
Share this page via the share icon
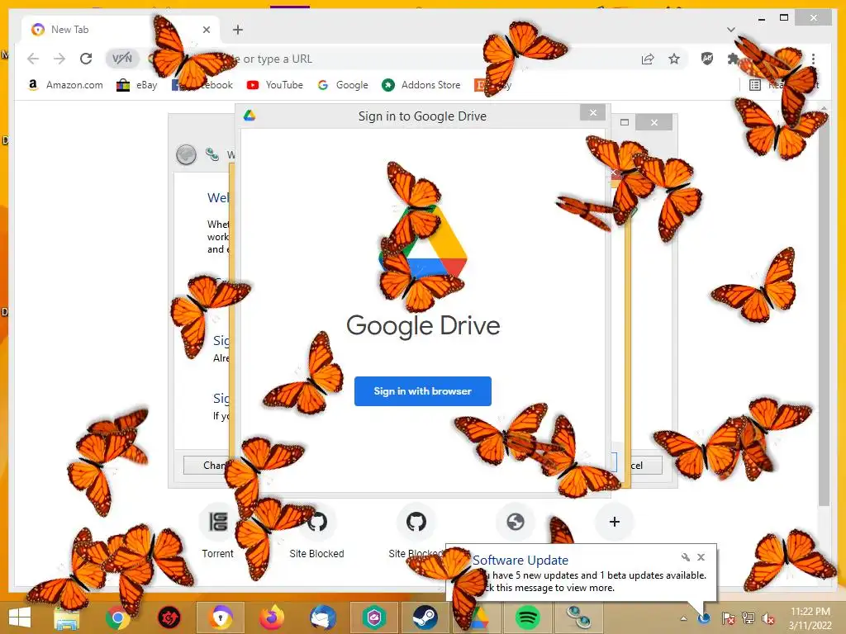[648, 59]
